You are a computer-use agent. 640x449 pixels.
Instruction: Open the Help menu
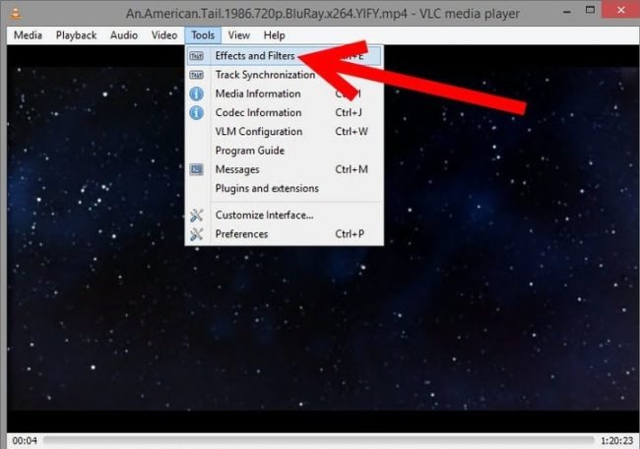coord(273,35)
